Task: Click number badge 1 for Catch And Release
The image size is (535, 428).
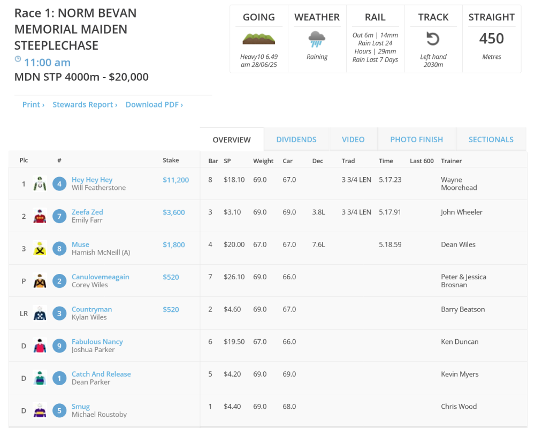Action: coord(59,378)
